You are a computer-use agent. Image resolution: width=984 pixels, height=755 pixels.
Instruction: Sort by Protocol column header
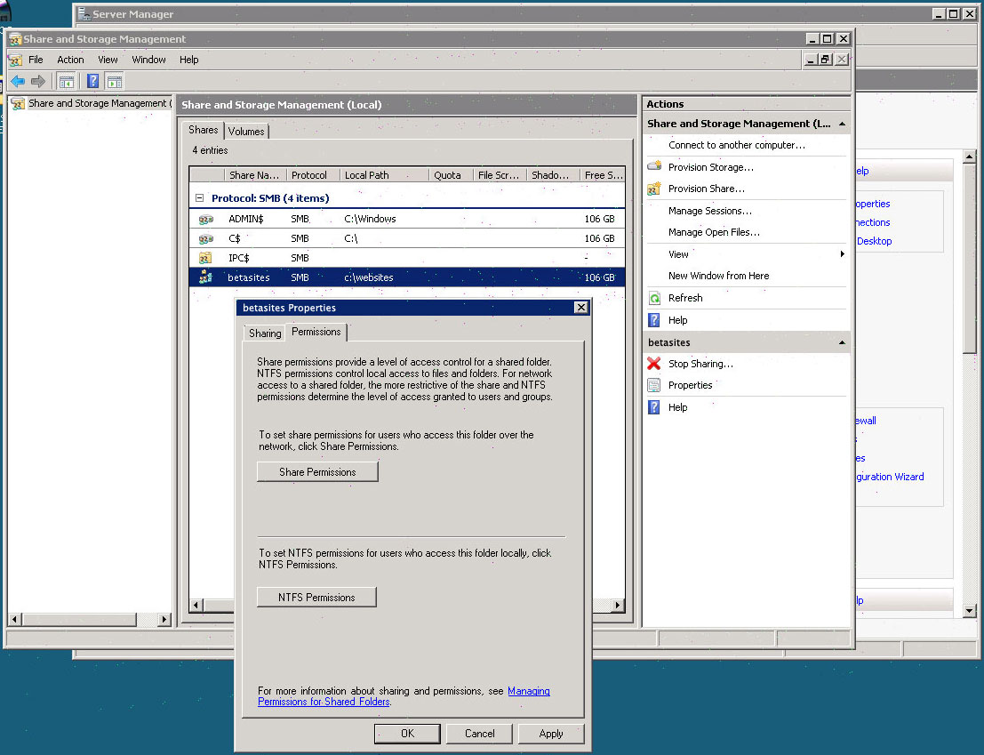(x=313, y=175)
